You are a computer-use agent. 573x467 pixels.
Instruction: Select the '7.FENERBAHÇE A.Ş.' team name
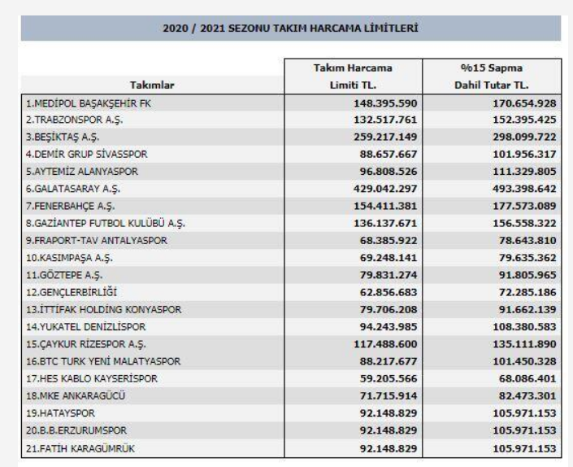70,206
